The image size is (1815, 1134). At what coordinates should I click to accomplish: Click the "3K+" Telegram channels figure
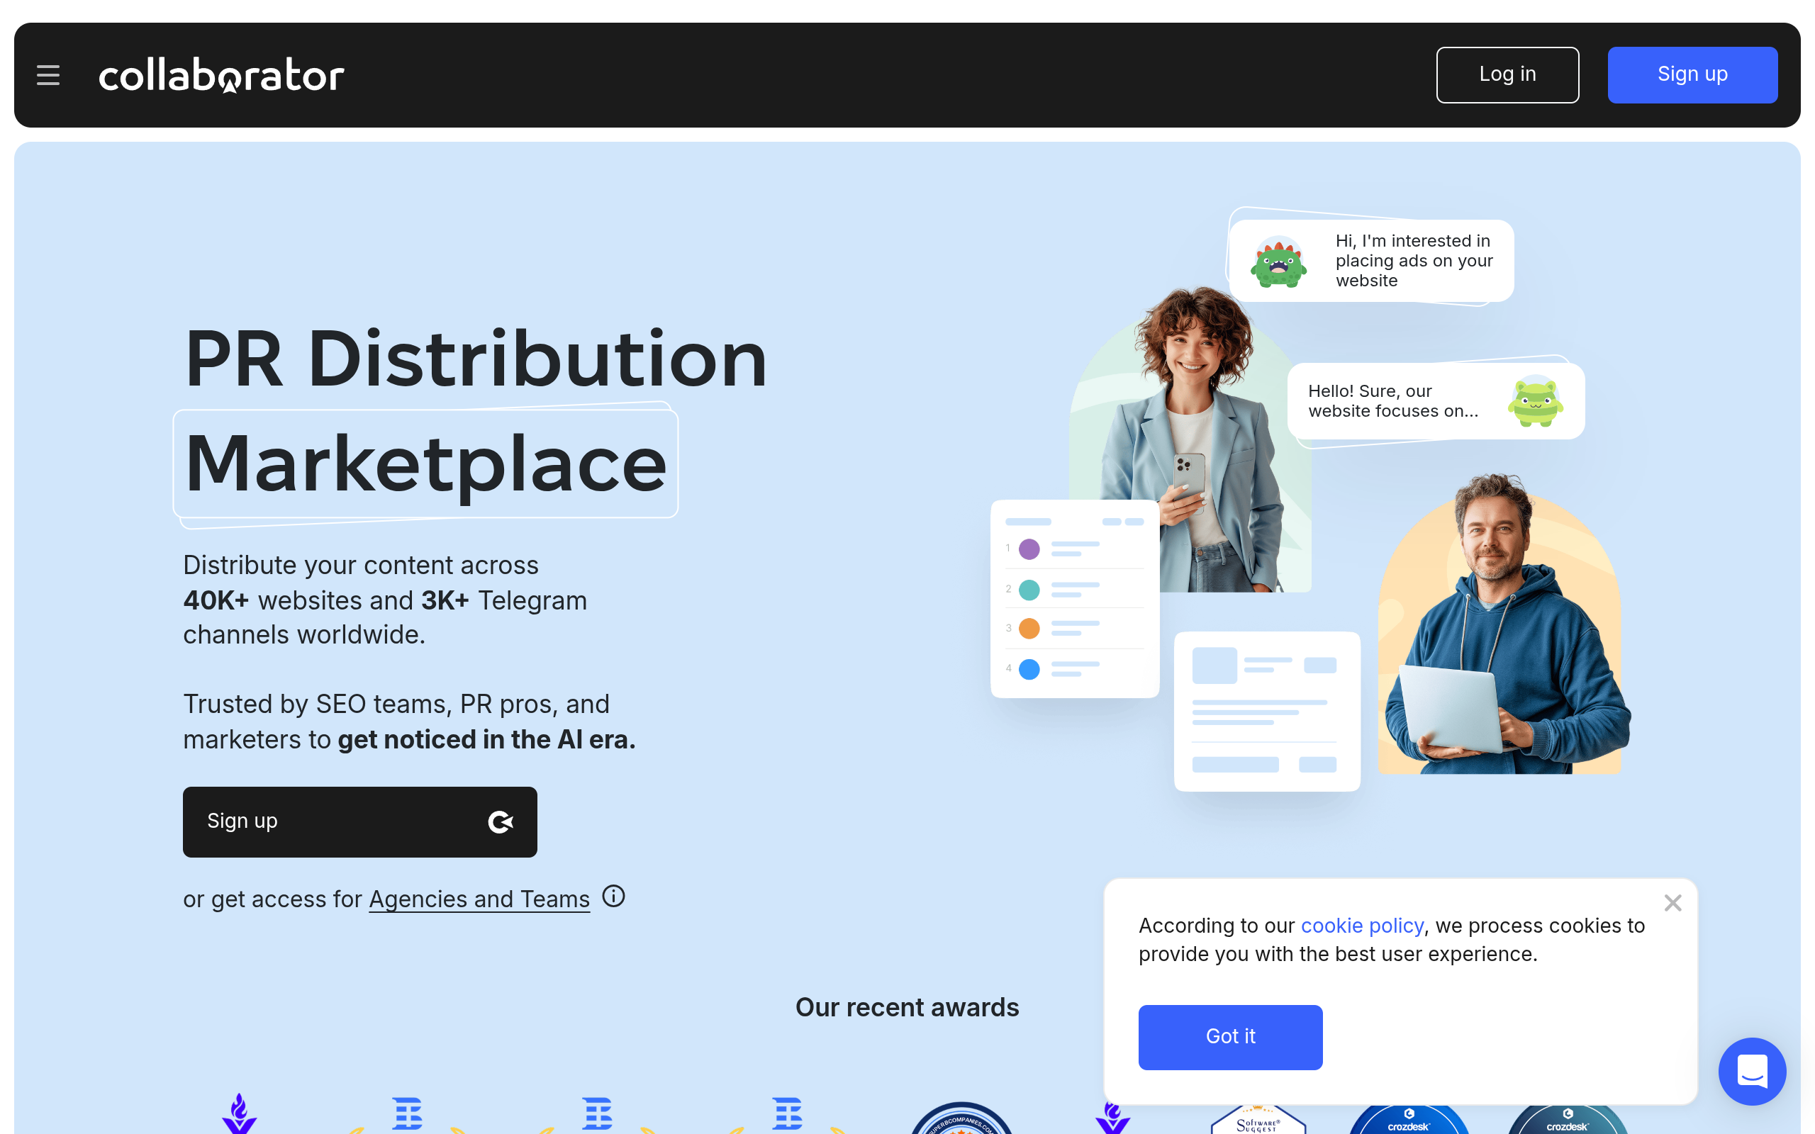click(445, 600)
